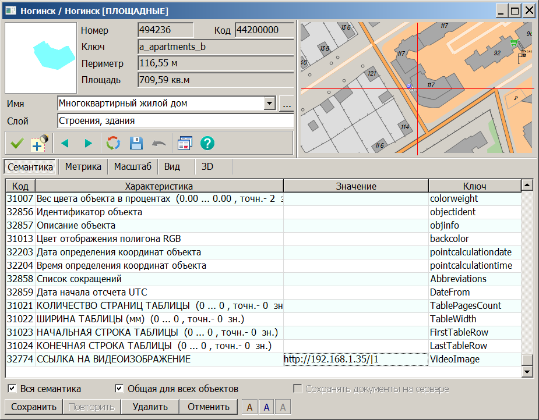Open help via the question mark icon

(207, 143)
